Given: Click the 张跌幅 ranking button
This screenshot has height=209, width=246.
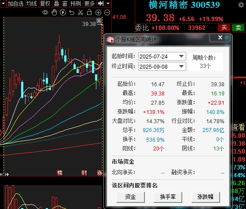Looking at the screenshot, I should [206, 197].
